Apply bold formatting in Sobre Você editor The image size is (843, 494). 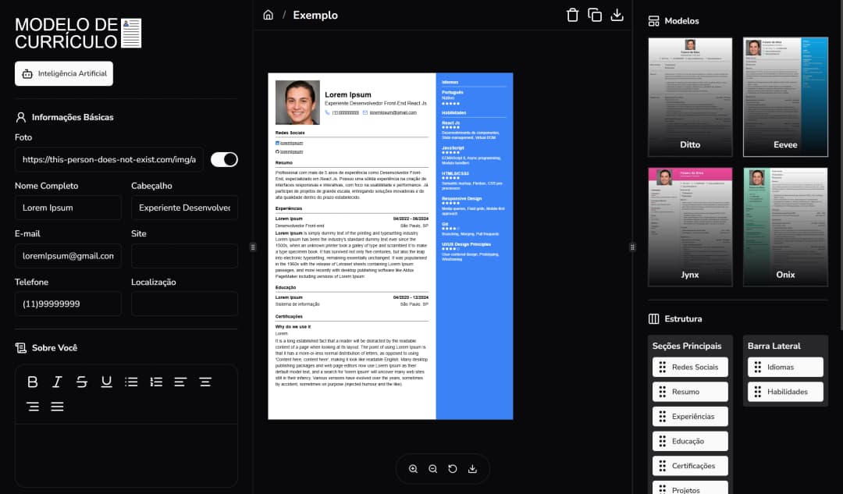click(33, 382)
